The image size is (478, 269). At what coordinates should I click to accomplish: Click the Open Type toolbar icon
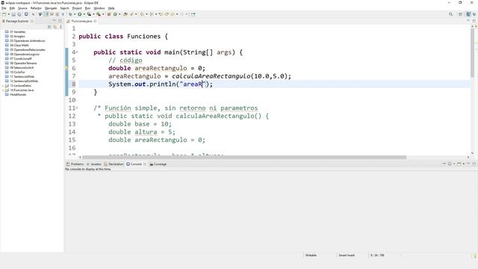(125, 14)
